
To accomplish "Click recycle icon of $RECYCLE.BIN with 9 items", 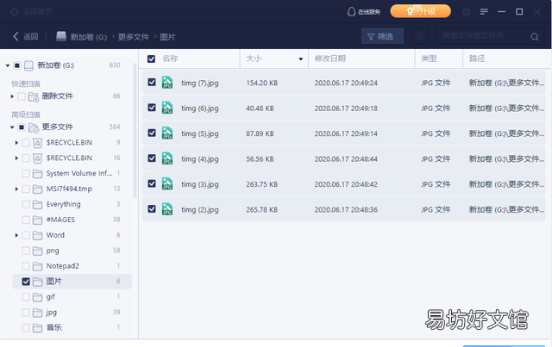I will pos(37,143).
